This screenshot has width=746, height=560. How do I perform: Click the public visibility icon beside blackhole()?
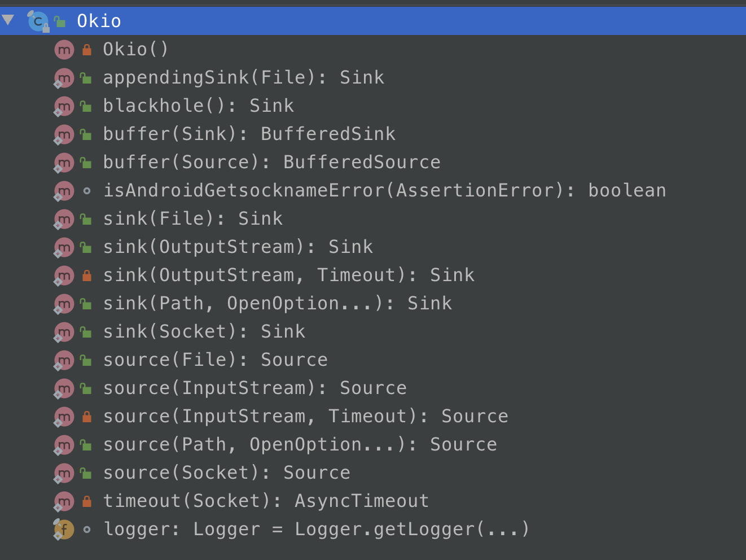86,106
